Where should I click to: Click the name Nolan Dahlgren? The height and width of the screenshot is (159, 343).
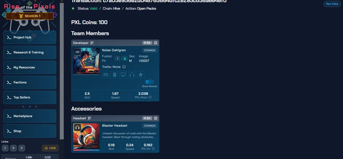pyautogui.click(x=114, y=50)
